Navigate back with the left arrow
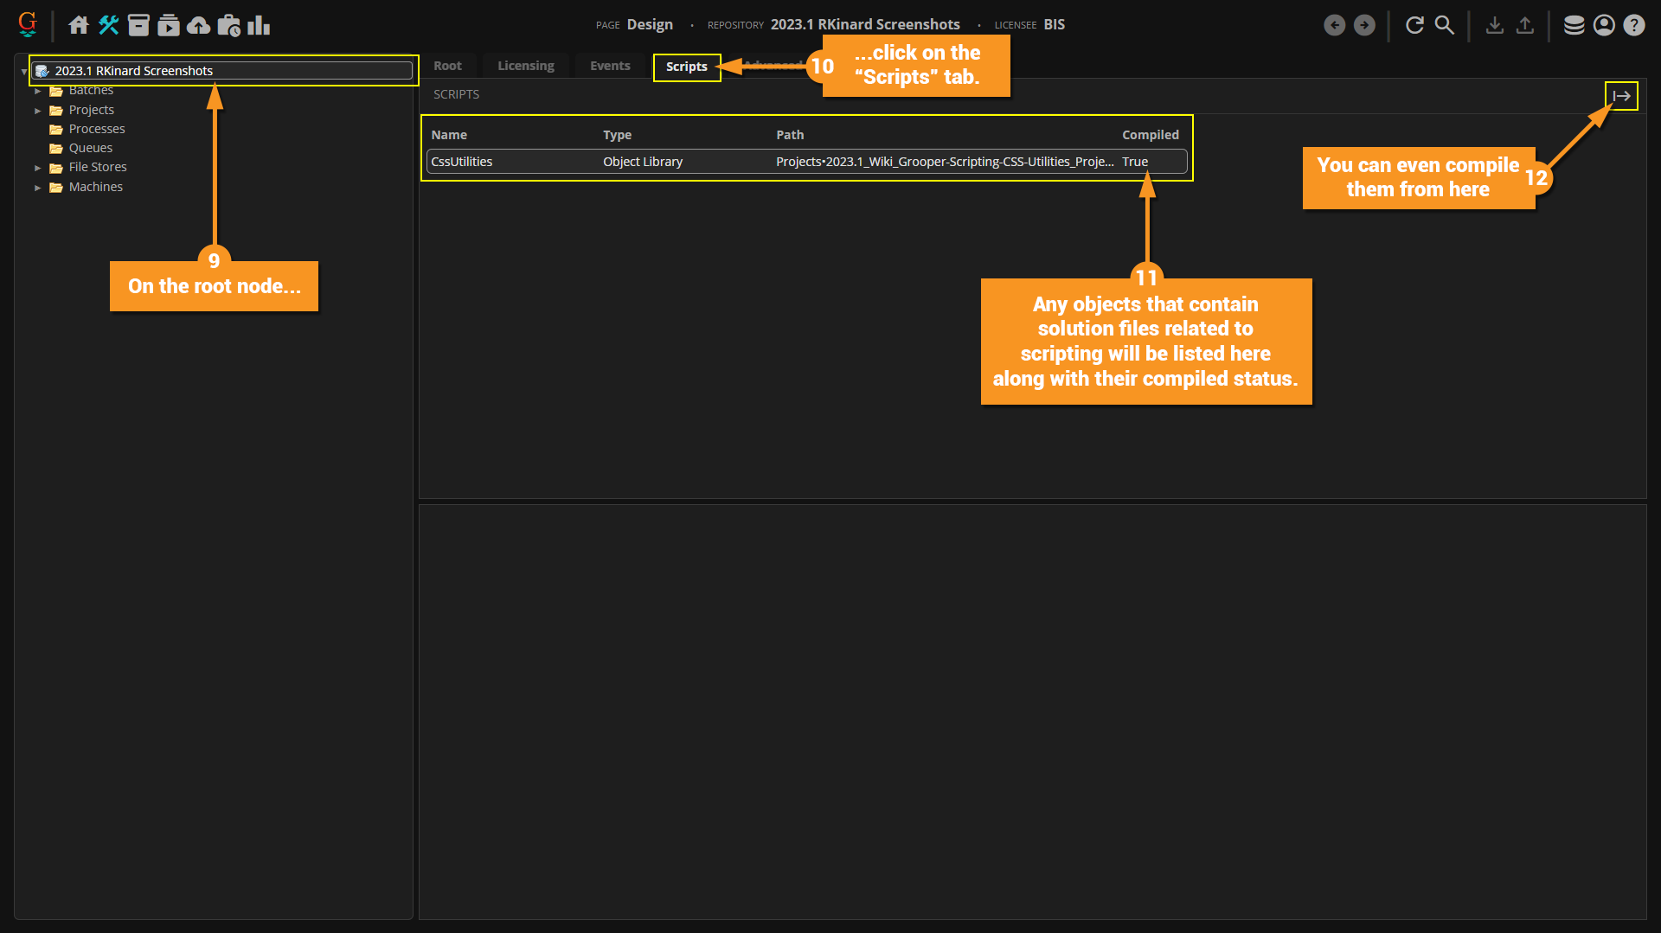This screenshot has width=1661, height=933. [x=1335, y=25]
